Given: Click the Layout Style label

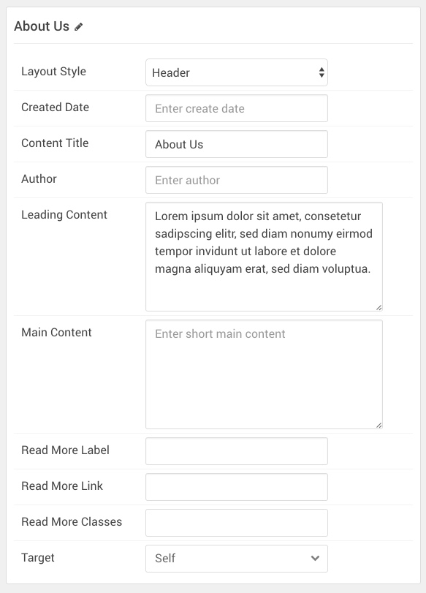Looking at the screenshot, I should 53,72.
